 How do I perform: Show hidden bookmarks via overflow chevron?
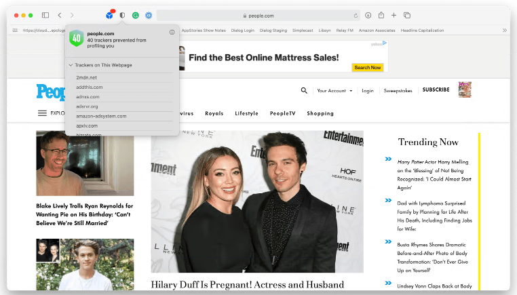tap(504, 30)
